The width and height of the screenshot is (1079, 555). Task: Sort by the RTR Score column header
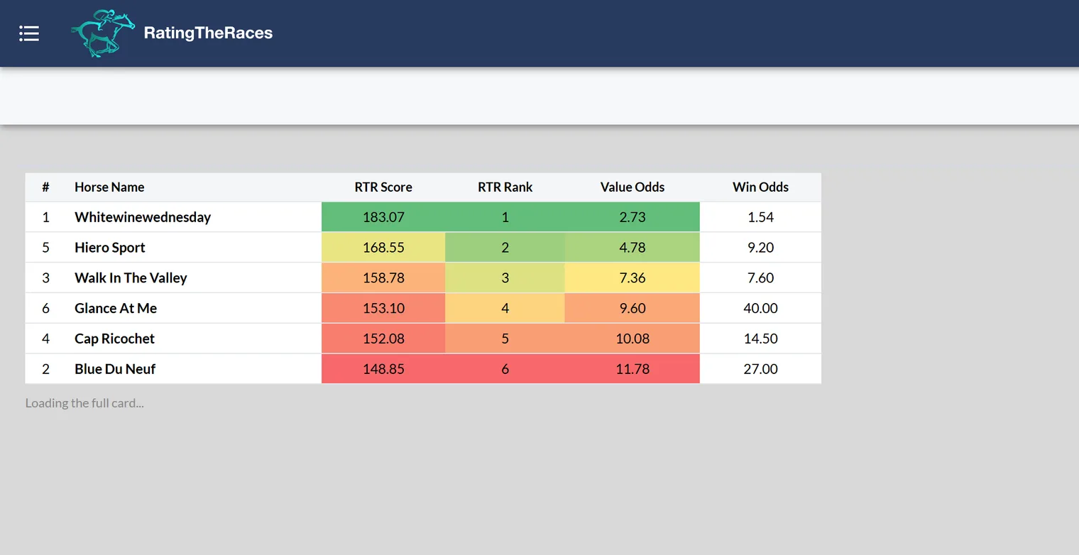[383, 187]
